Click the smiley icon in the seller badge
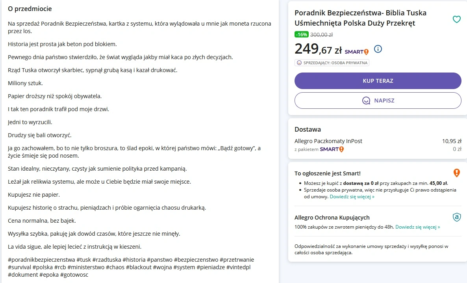 pyautogui.click(x=299, y=63)
